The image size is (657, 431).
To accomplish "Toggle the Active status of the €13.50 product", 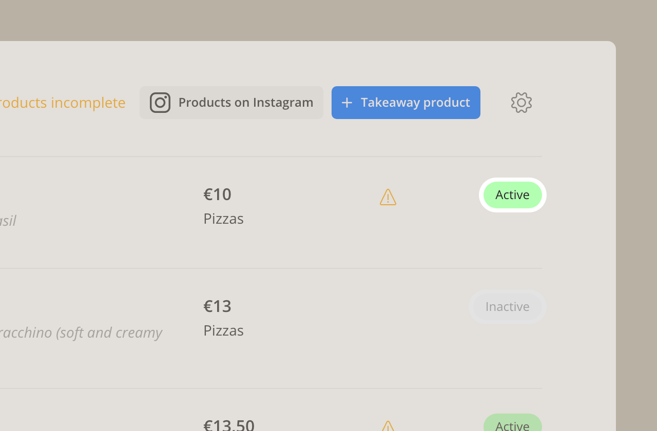I will click(512, 424).
